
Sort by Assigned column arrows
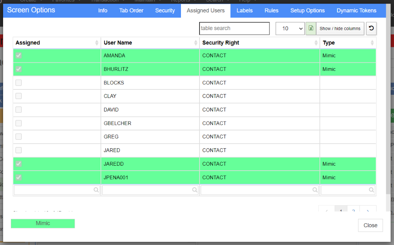[97, 43]
